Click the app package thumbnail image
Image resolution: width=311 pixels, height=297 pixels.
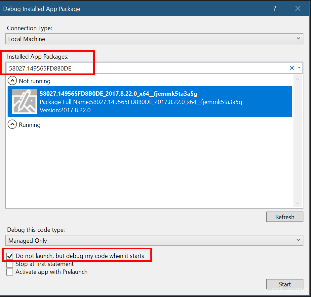pos(24,101)
